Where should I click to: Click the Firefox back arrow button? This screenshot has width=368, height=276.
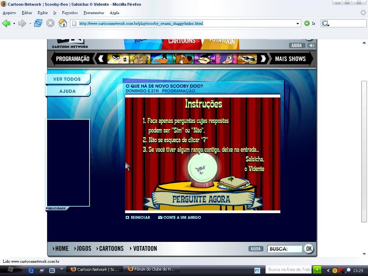(x=6, y=23)
